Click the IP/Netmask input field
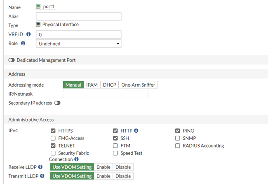The width and height of the screenshot is (268, 184). (x=105, y=94)
